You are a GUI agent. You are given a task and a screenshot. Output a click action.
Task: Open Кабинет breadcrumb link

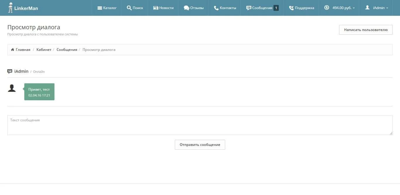coord(44,50)
